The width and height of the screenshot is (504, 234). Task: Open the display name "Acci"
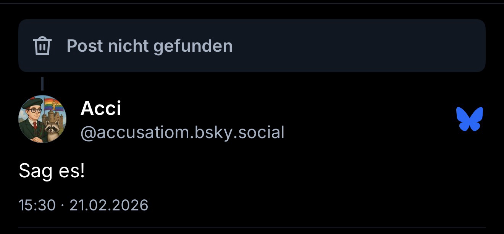101,109
